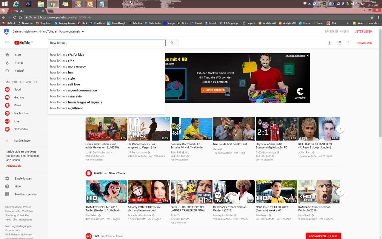
Task: Click the upload video icon
Action: coord(329,43)
